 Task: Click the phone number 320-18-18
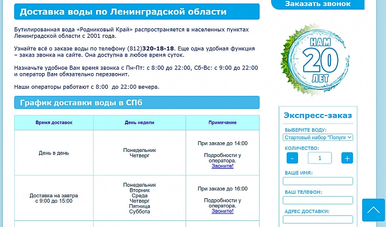161,48
